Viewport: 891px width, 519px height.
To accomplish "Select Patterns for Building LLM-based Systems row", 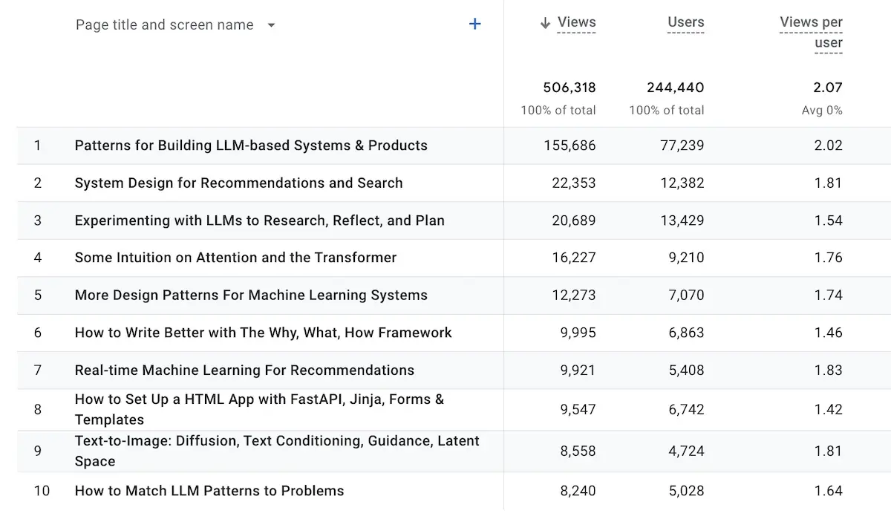I will tap(251, 146).
